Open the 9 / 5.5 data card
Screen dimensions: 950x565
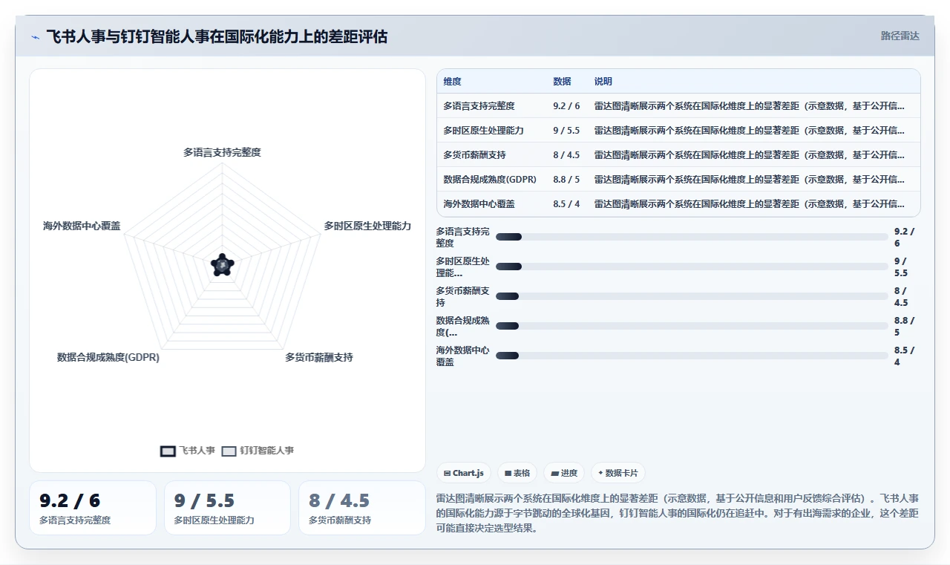click(227, 508)
